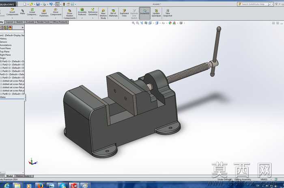Open the Undo dropdown arrow

54,4
